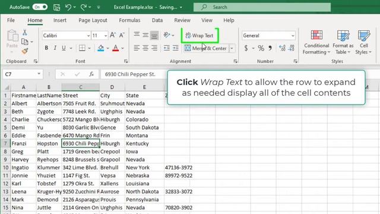
Task: Switch to the Insert ribbon tab
Action: pyautogui.click(x=60, y=20)
